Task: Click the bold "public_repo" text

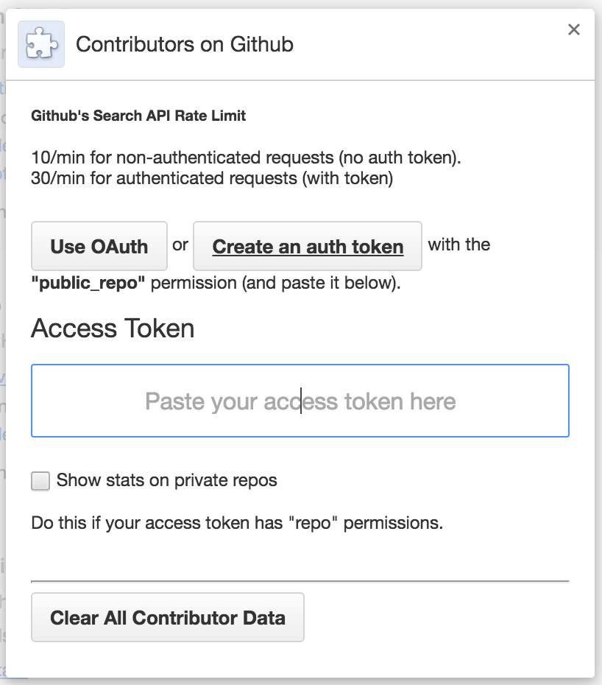Action: click(x=88, y=283)
